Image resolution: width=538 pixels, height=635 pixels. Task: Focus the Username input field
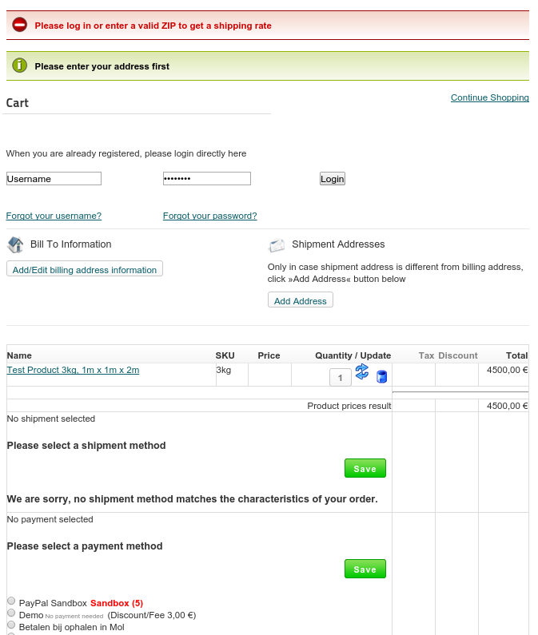tap(54, 179)
